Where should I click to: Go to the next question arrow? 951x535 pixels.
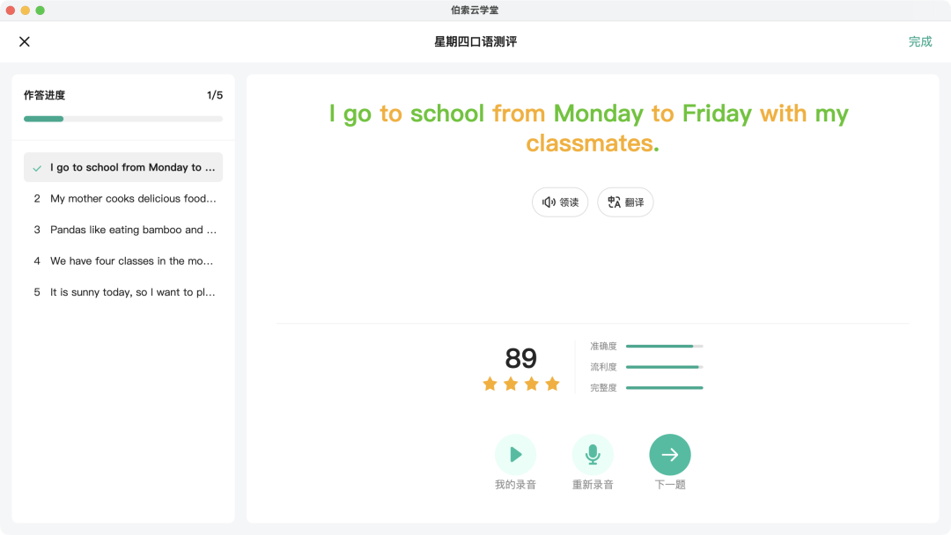(x=669, y=454)
